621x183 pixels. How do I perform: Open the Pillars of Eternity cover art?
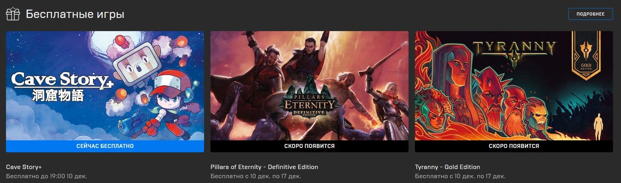click(x=310, y=86)
